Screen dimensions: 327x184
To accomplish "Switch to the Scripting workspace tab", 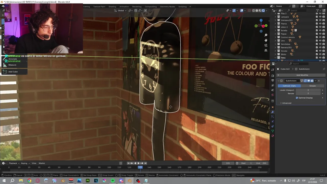I will click(182, 7).
